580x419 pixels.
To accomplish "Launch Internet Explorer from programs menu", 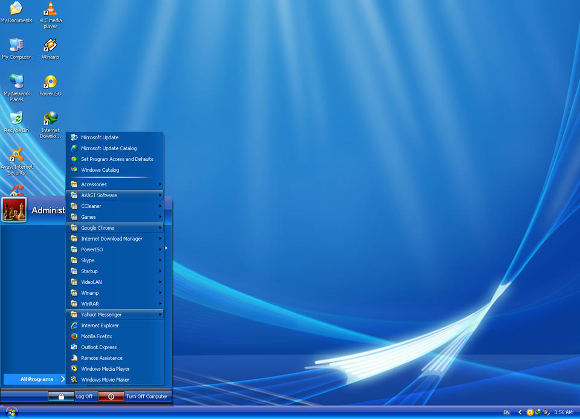I will point(115,325).
